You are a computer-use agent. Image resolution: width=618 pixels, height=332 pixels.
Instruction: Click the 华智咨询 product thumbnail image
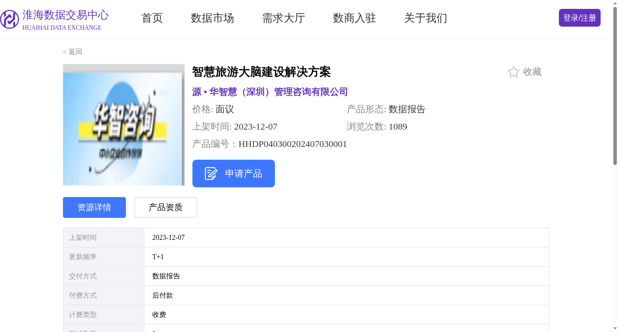[x=124, y=125]
